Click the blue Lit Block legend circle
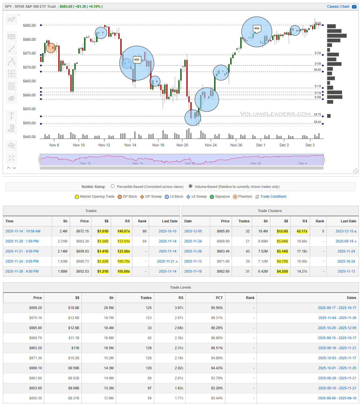360x406 pixels. [x=167, y=197]
